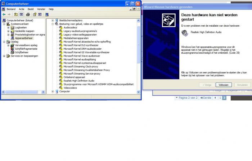Select Microsoft Kernel Wave-audiomixer entry
The height and width of the screenshot is (161, 252).
(x=82, y=56)
